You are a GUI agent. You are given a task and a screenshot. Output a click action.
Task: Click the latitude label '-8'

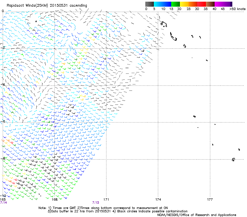[x=3, y=158]
